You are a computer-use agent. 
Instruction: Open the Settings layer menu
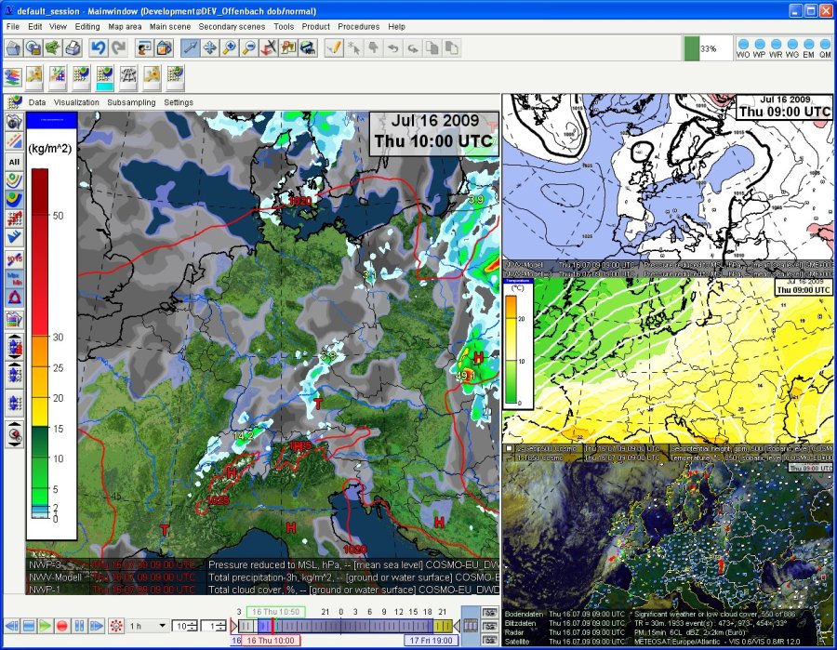click(179, 102)
